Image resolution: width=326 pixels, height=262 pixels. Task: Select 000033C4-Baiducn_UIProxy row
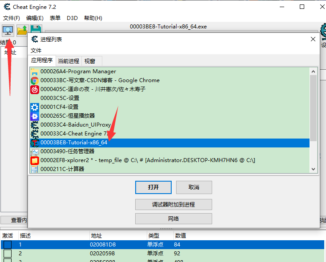(x=169, y=125)
